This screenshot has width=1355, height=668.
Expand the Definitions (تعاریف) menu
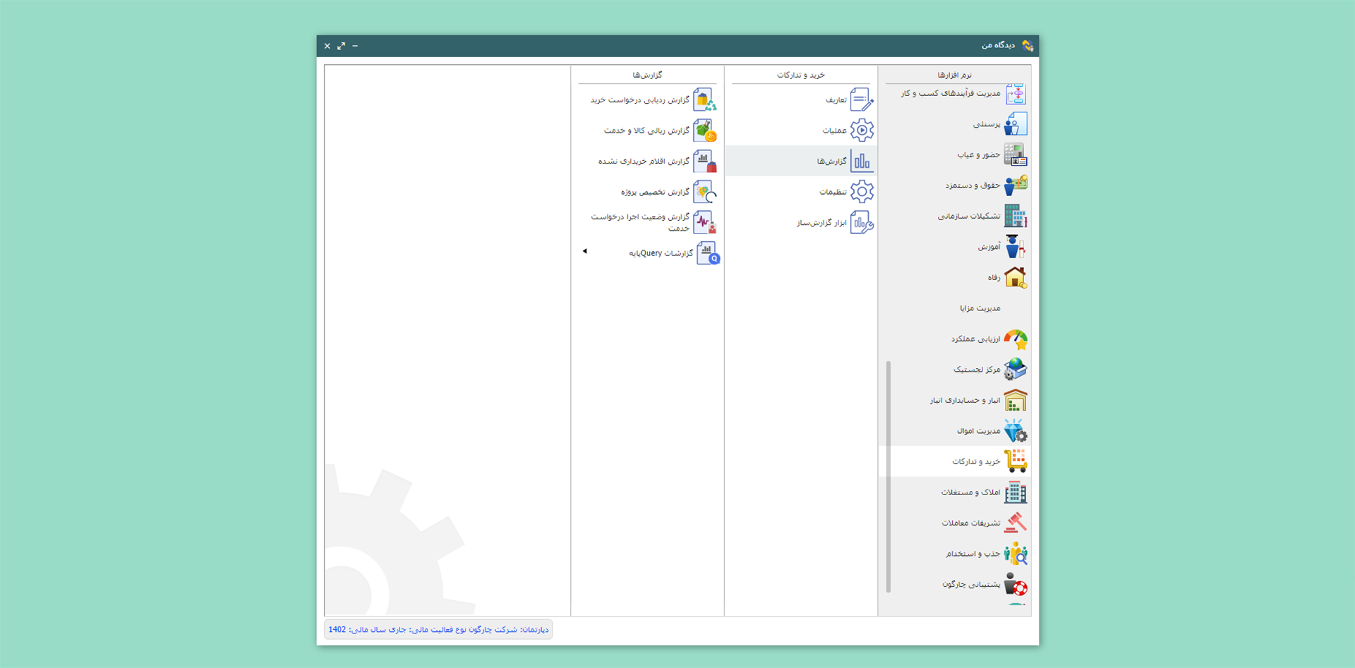(836, 100)
